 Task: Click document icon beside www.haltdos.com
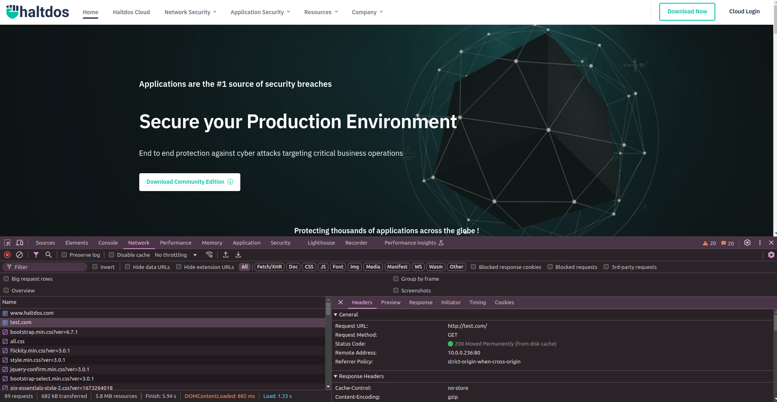tap(5, 313)
